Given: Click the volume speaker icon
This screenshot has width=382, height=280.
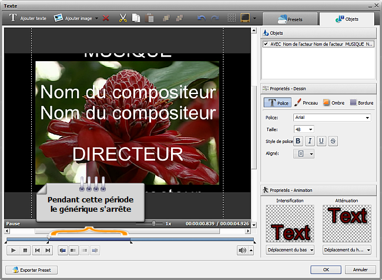Looking at the screenshot, I should pyautogui.click(x=243, y=250).
